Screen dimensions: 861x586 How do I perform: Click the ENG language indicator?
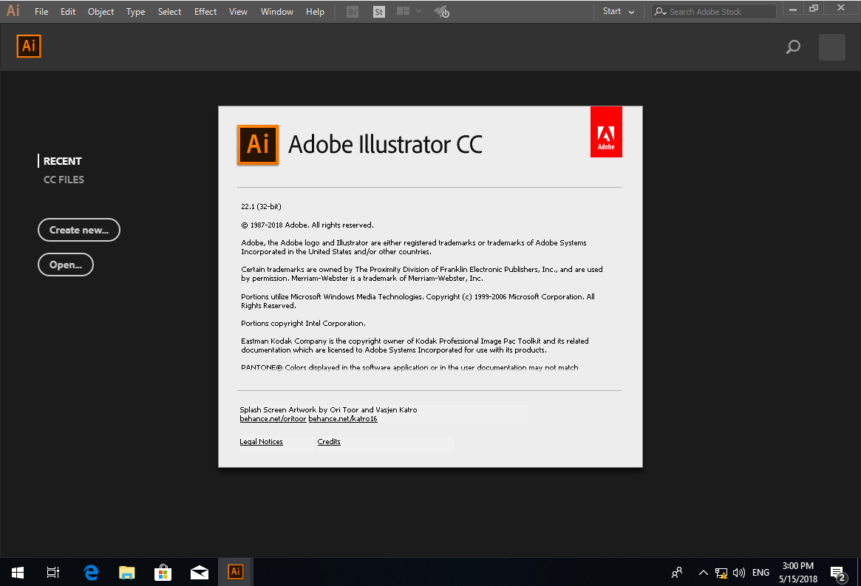760,572
